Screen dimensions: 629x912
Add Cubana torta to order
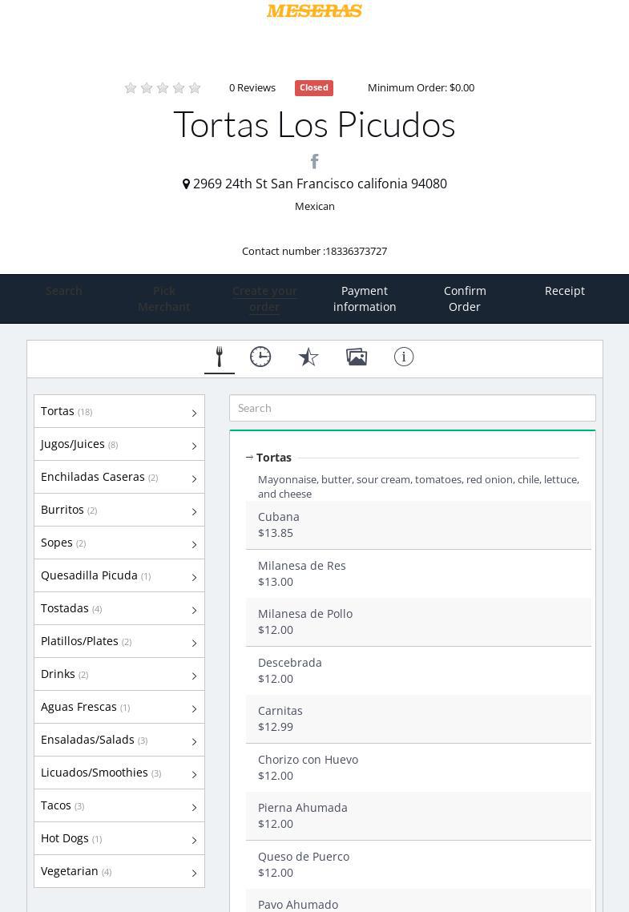pos(417,525)
